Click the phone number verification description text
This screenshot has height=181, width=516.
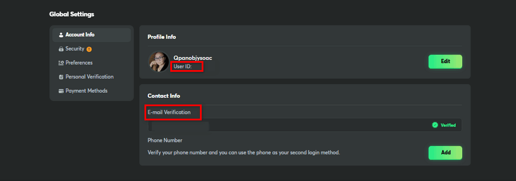point(244,152)
